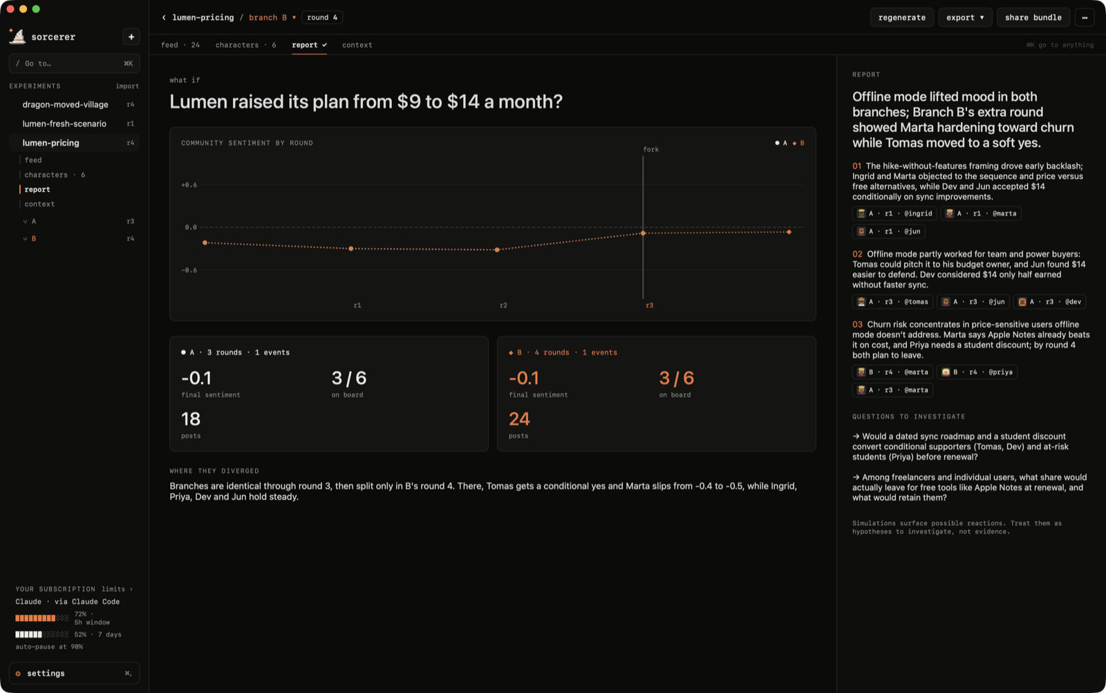The image size is (1106, 693).
Task: Select report in the sidebar tree
Action: [x=37, y=189]
